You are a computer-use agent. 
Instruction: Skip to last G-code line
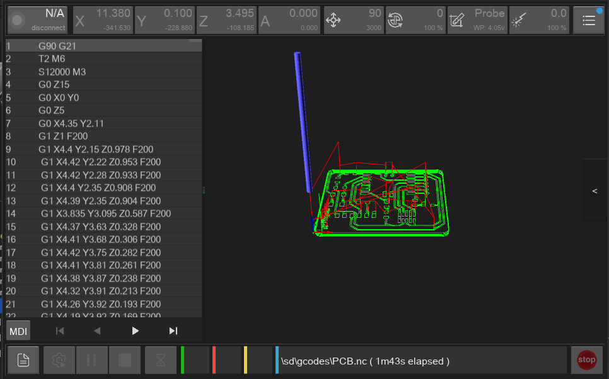coord(173,331)
